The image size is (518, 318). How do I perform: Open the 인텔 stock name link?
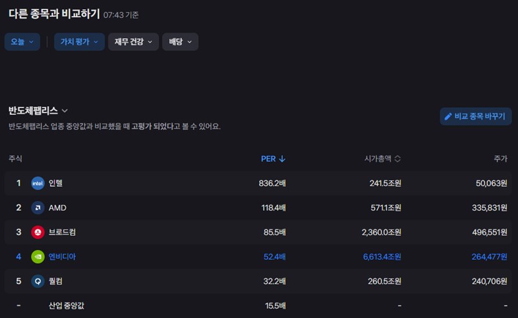(56, 183)
